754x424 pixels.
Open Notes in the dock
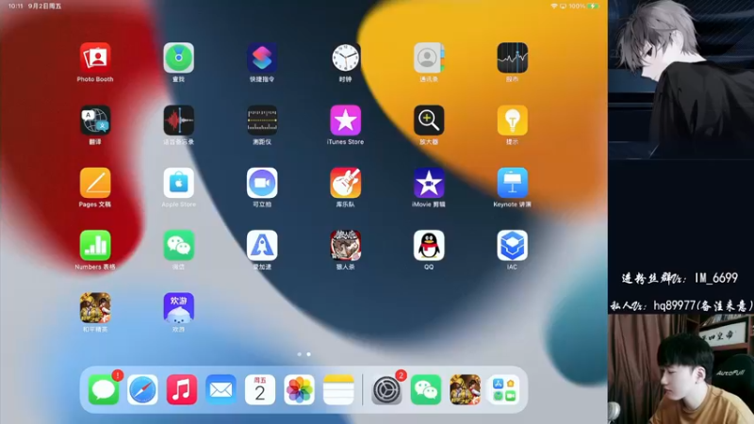point(338,389)
